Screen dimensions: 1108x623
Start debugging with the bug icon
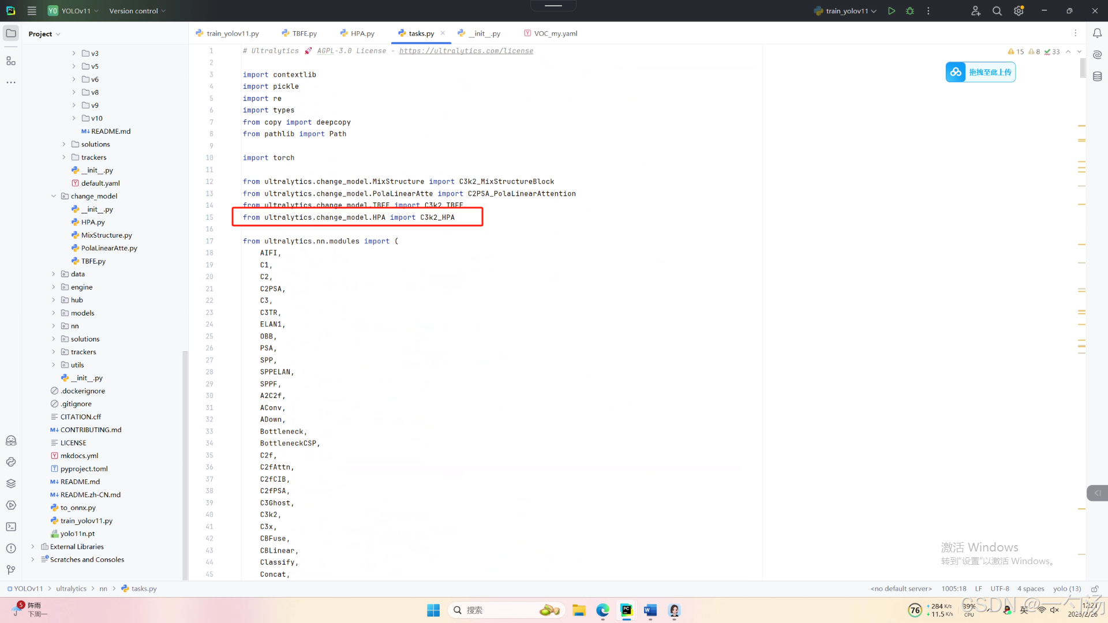(910, 11)
